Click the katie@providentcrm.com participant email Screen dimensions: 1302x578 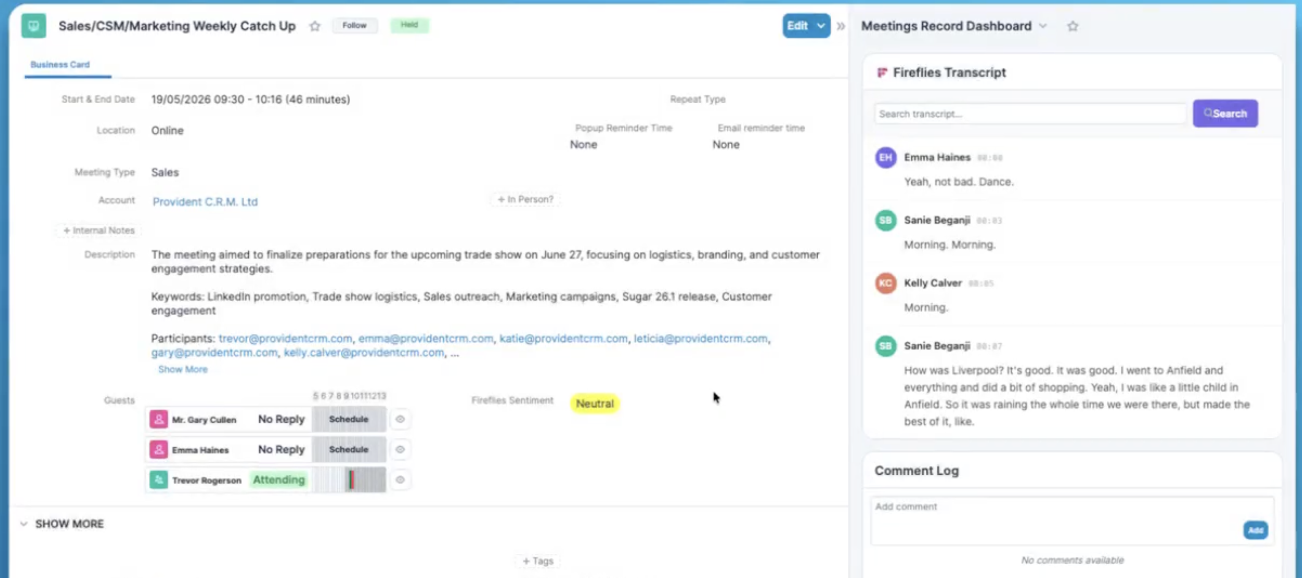point(564,339)
